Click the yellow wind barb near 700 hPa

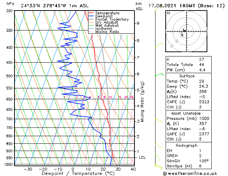pos(158,120)
